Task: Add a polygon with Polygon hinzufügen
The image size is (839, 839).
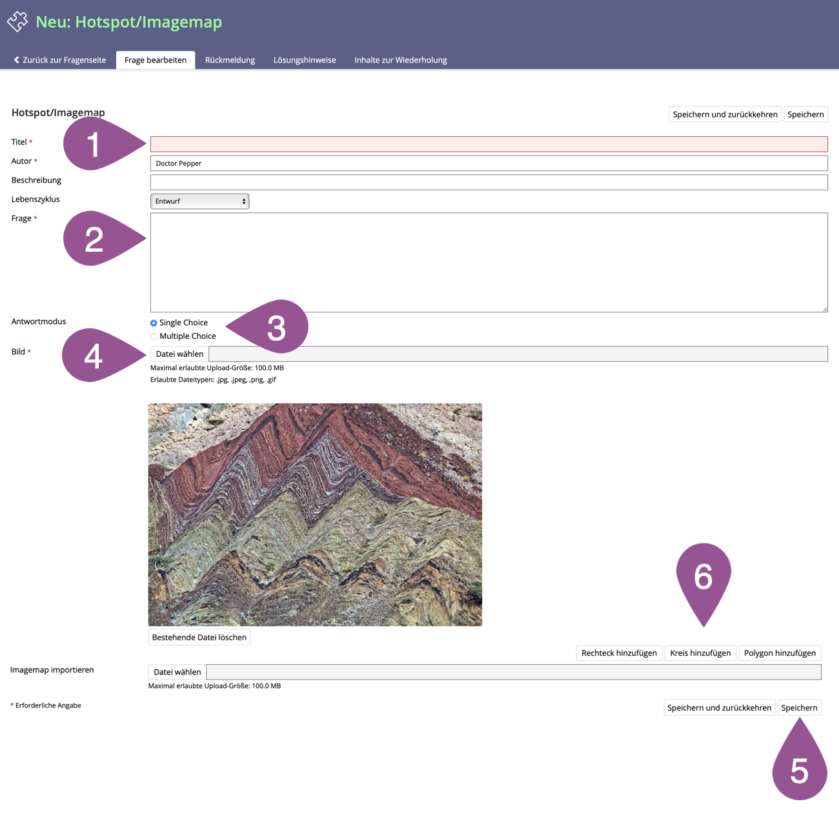Action: (780, 653)
